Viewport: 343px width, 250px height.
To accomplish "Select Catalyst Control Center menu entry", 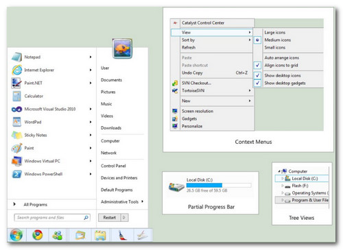I will tap(212, 23).
